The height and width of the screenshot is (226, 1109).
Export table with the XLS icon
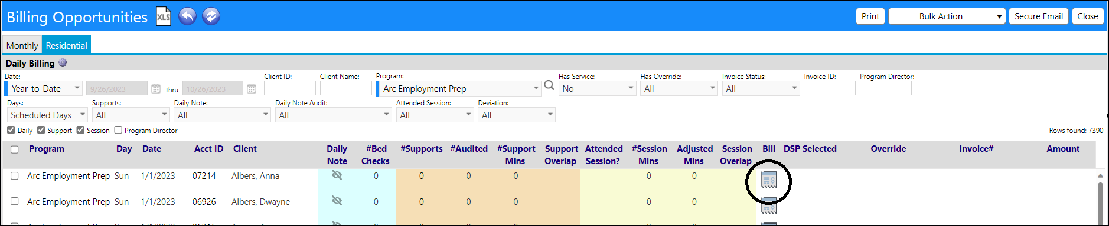click(x=164, y=16)
